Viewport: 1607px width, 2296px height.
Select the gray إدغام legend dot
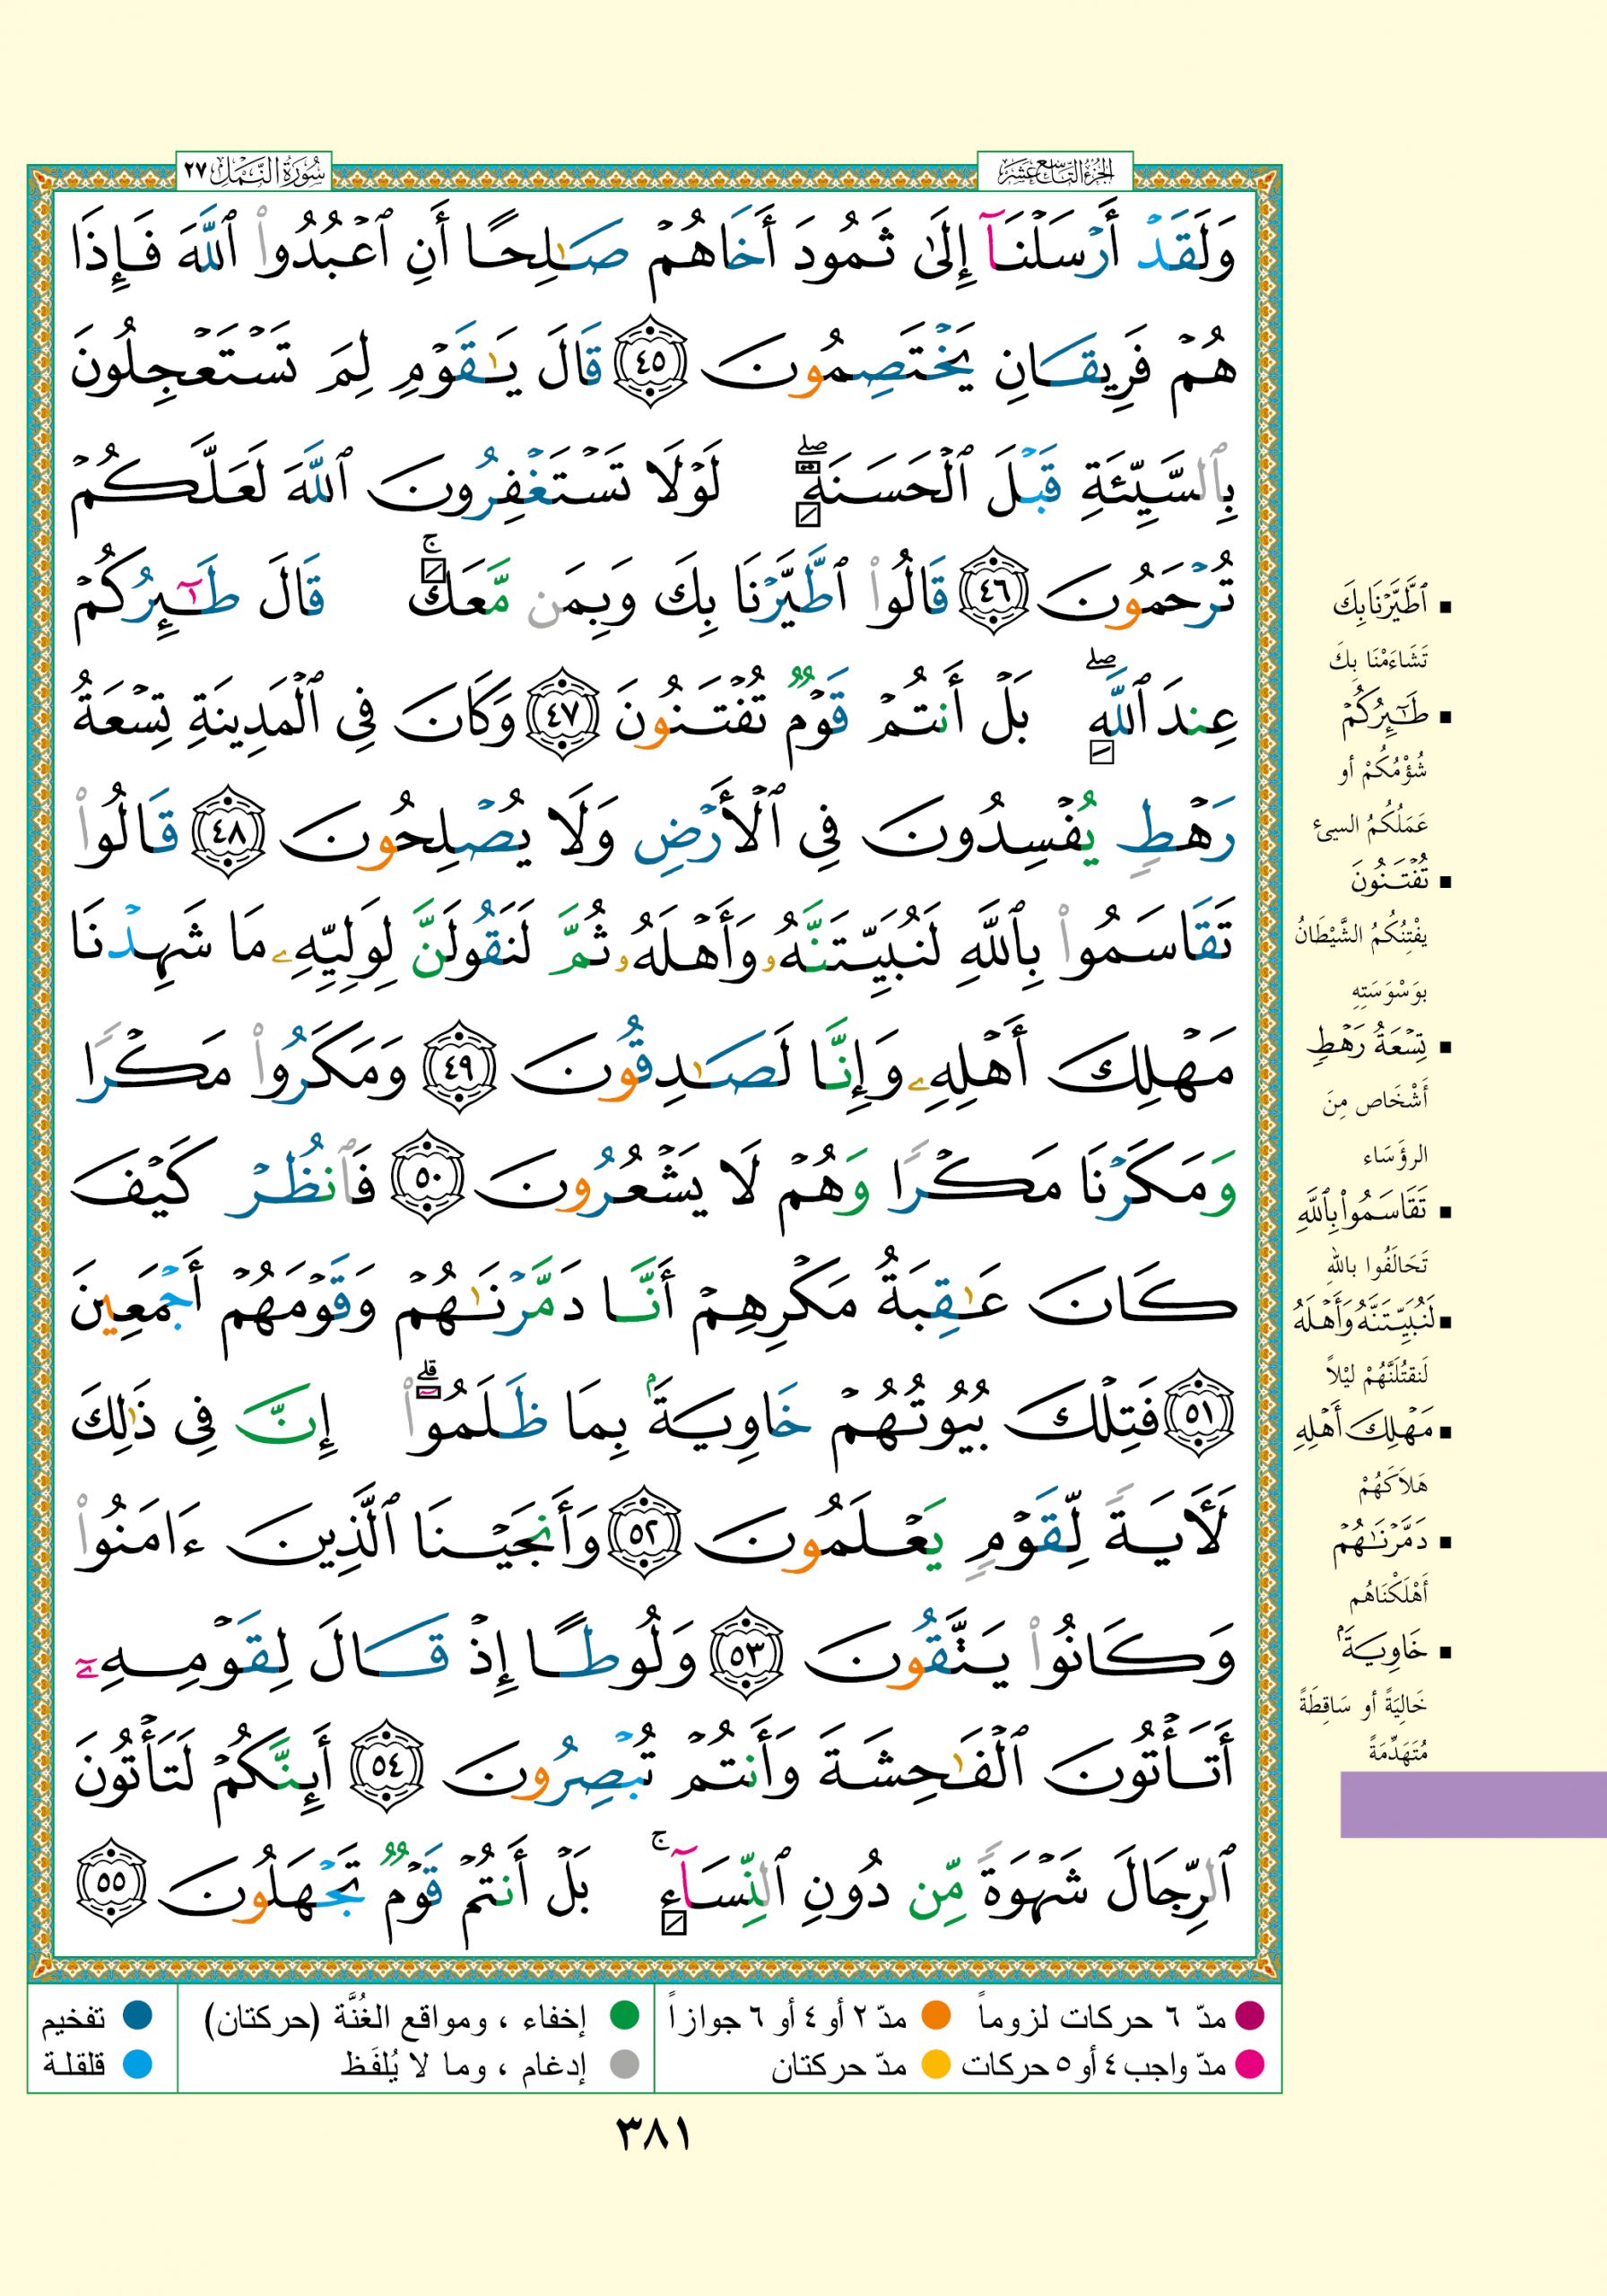[x=624, y=2063]
